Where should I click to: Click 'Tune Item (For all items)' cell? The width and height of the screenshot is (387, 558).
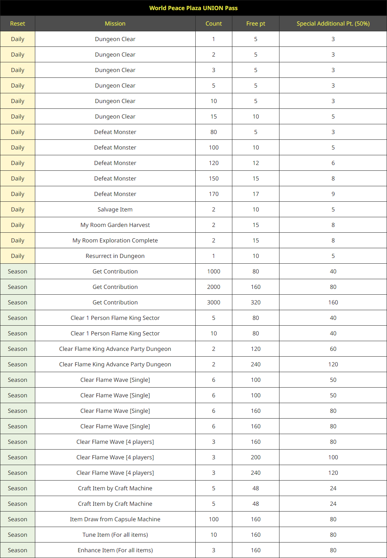[115, 535]
